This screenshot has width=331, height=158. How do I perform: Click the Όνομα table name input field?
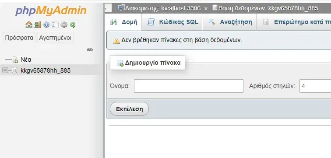click(x=189, y=86)
